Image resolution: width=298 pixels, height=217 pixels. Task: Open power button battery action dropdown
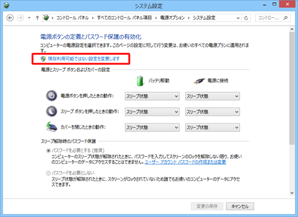pos(152,96)
